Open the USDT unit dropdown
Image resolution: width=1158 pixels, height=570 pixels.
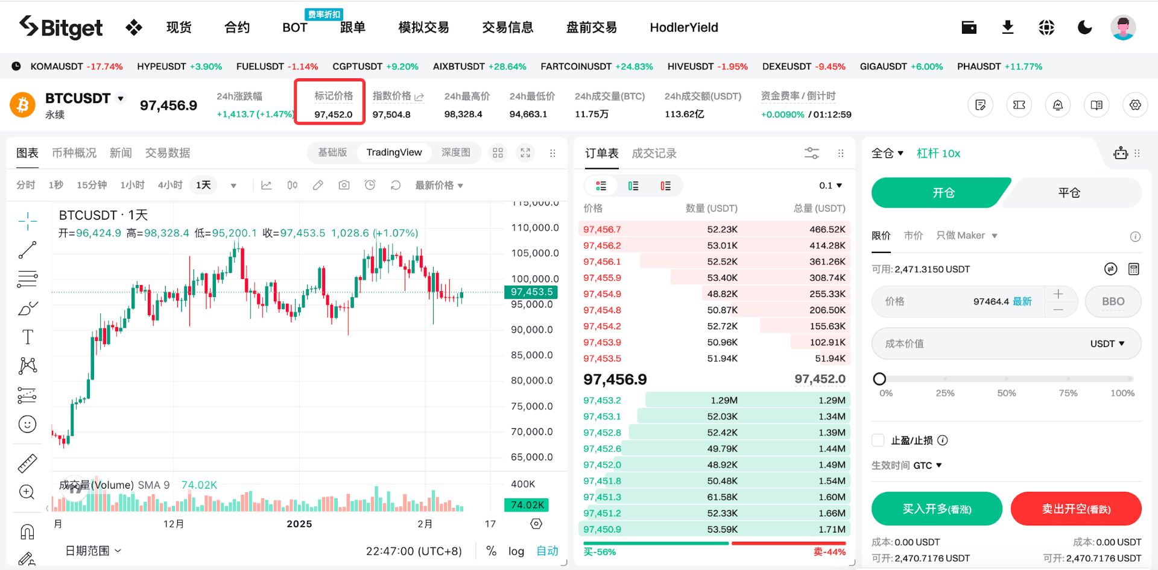pos(1107,343)
